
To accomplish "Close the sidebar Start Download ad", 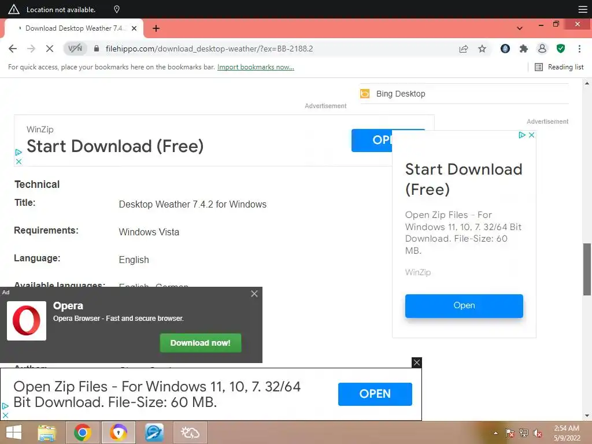I will pos(532,135).
